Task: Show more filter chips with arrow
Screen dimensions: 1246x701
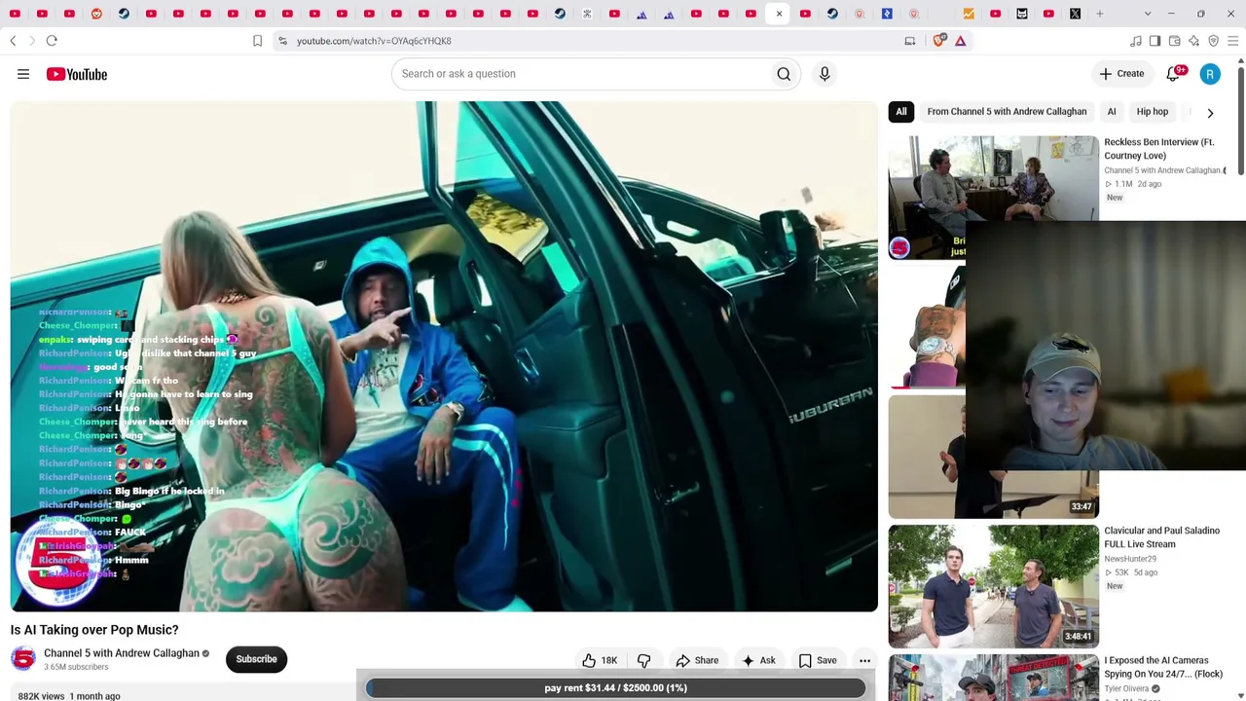Action: pos(1210,113)
